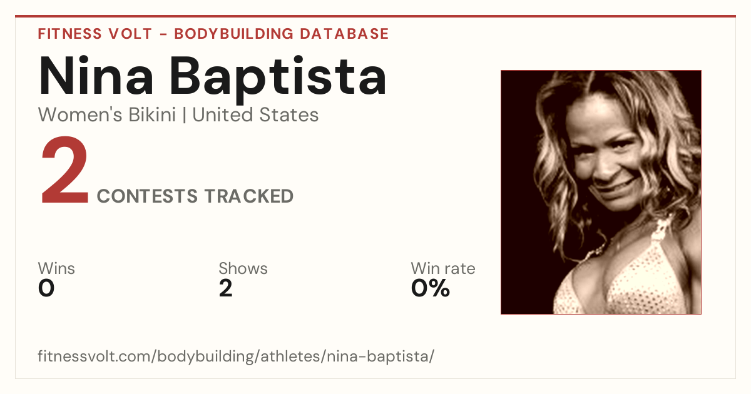Click the vertical bar separator after "Women's Bikini"
Viewport: 751px width, 394px height.
pyautogui.click(x=184, y=115)
